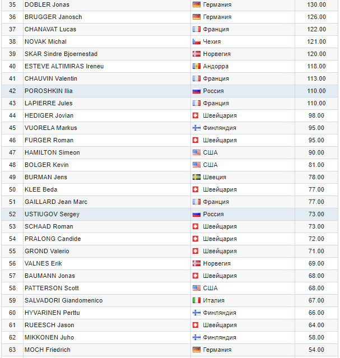
Task: Open BRUGGER Janosch athlete profile
Action: click(x=54, y=17)
